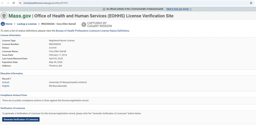Click the "Issue Date:" field label

click(x=8, y=55)
